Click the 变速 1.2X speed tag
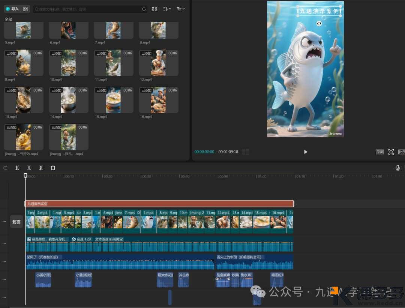Screen dimensions: 405x308 [x=82, y=239]
